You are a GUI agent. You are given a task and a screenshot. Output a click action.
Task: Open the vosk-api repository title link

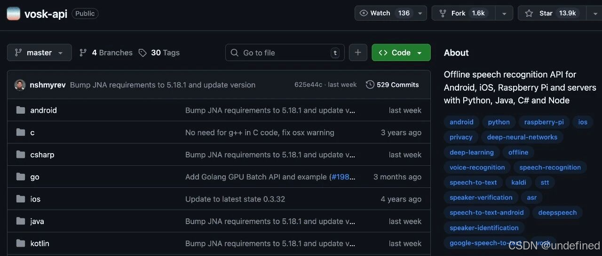[46, 14]
